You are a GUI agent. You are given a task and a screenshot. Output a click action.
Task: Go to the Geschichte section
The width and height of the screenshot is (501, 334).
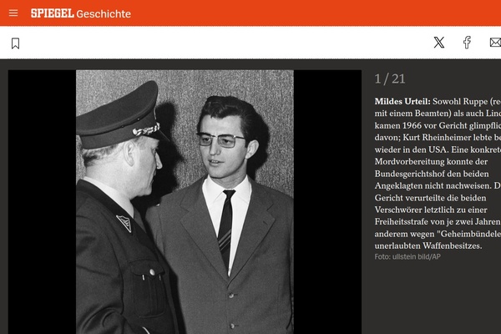click(x=104, y=13)
